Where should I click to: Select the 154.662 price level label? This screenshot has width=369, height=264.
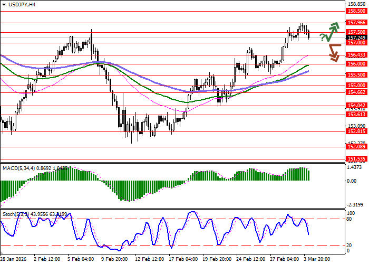click(x=356, y=92)
